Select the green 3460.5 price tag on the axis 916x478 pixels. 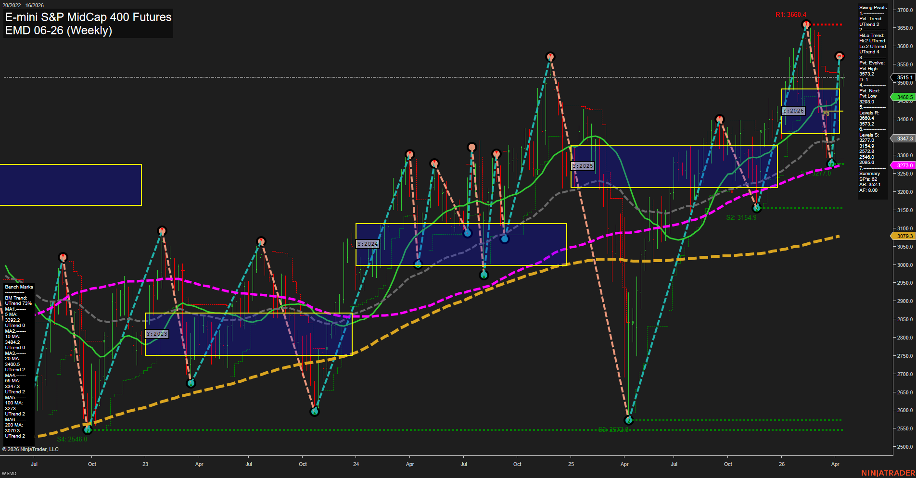(904, 97)
